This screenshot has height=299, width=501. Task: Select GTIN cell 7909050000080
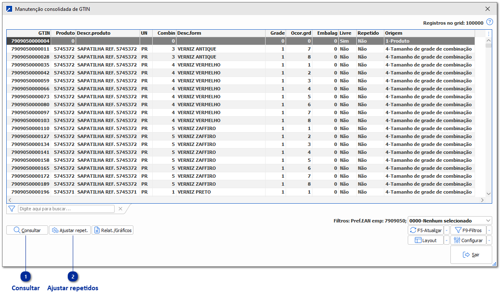tap(29, 105)
